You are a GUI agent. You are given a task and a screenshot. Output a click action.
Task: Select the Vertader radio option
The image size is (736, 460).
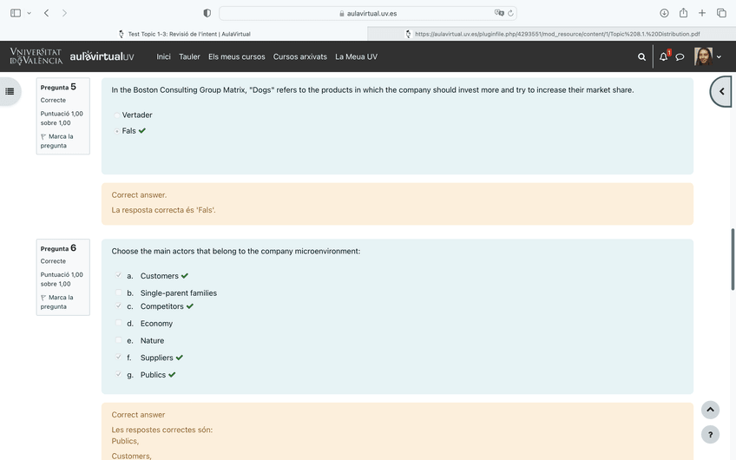point(117,115)
